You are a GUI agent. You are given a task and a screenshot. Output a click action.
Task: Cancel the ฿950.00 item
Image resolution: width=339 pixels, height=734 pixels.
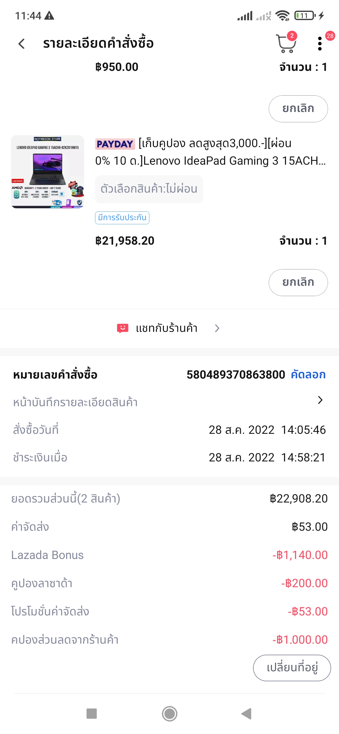(x=298, y=109)
